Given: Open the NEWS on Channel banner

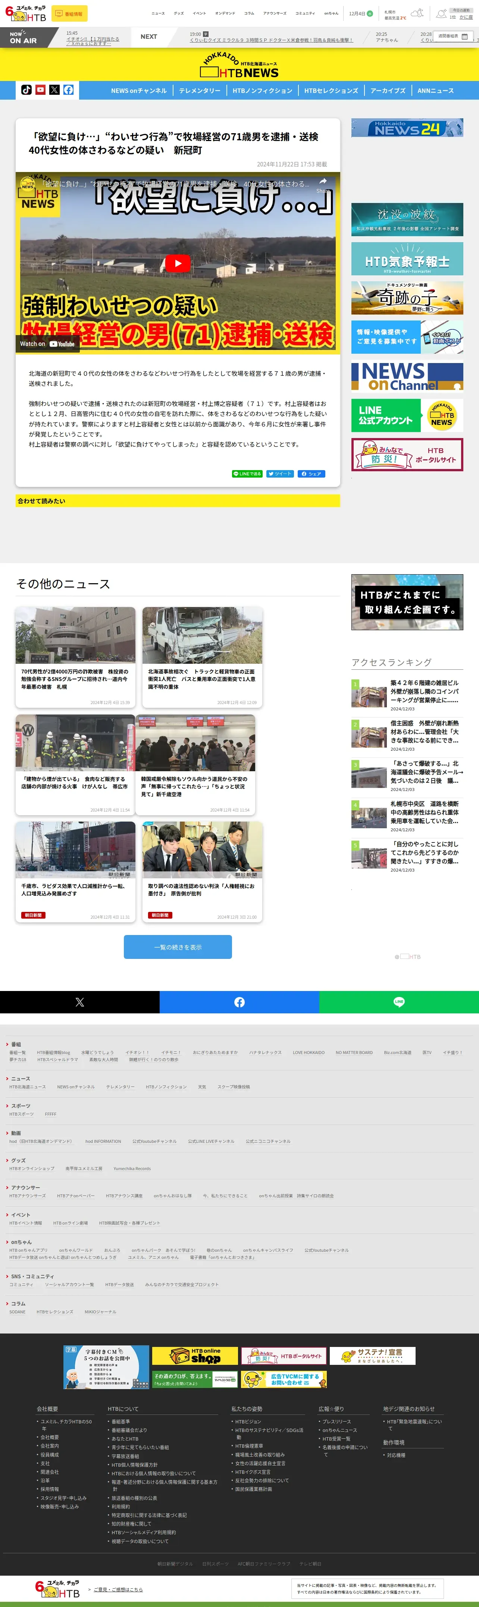Looking at the screenshot, I should click(407, 376).
